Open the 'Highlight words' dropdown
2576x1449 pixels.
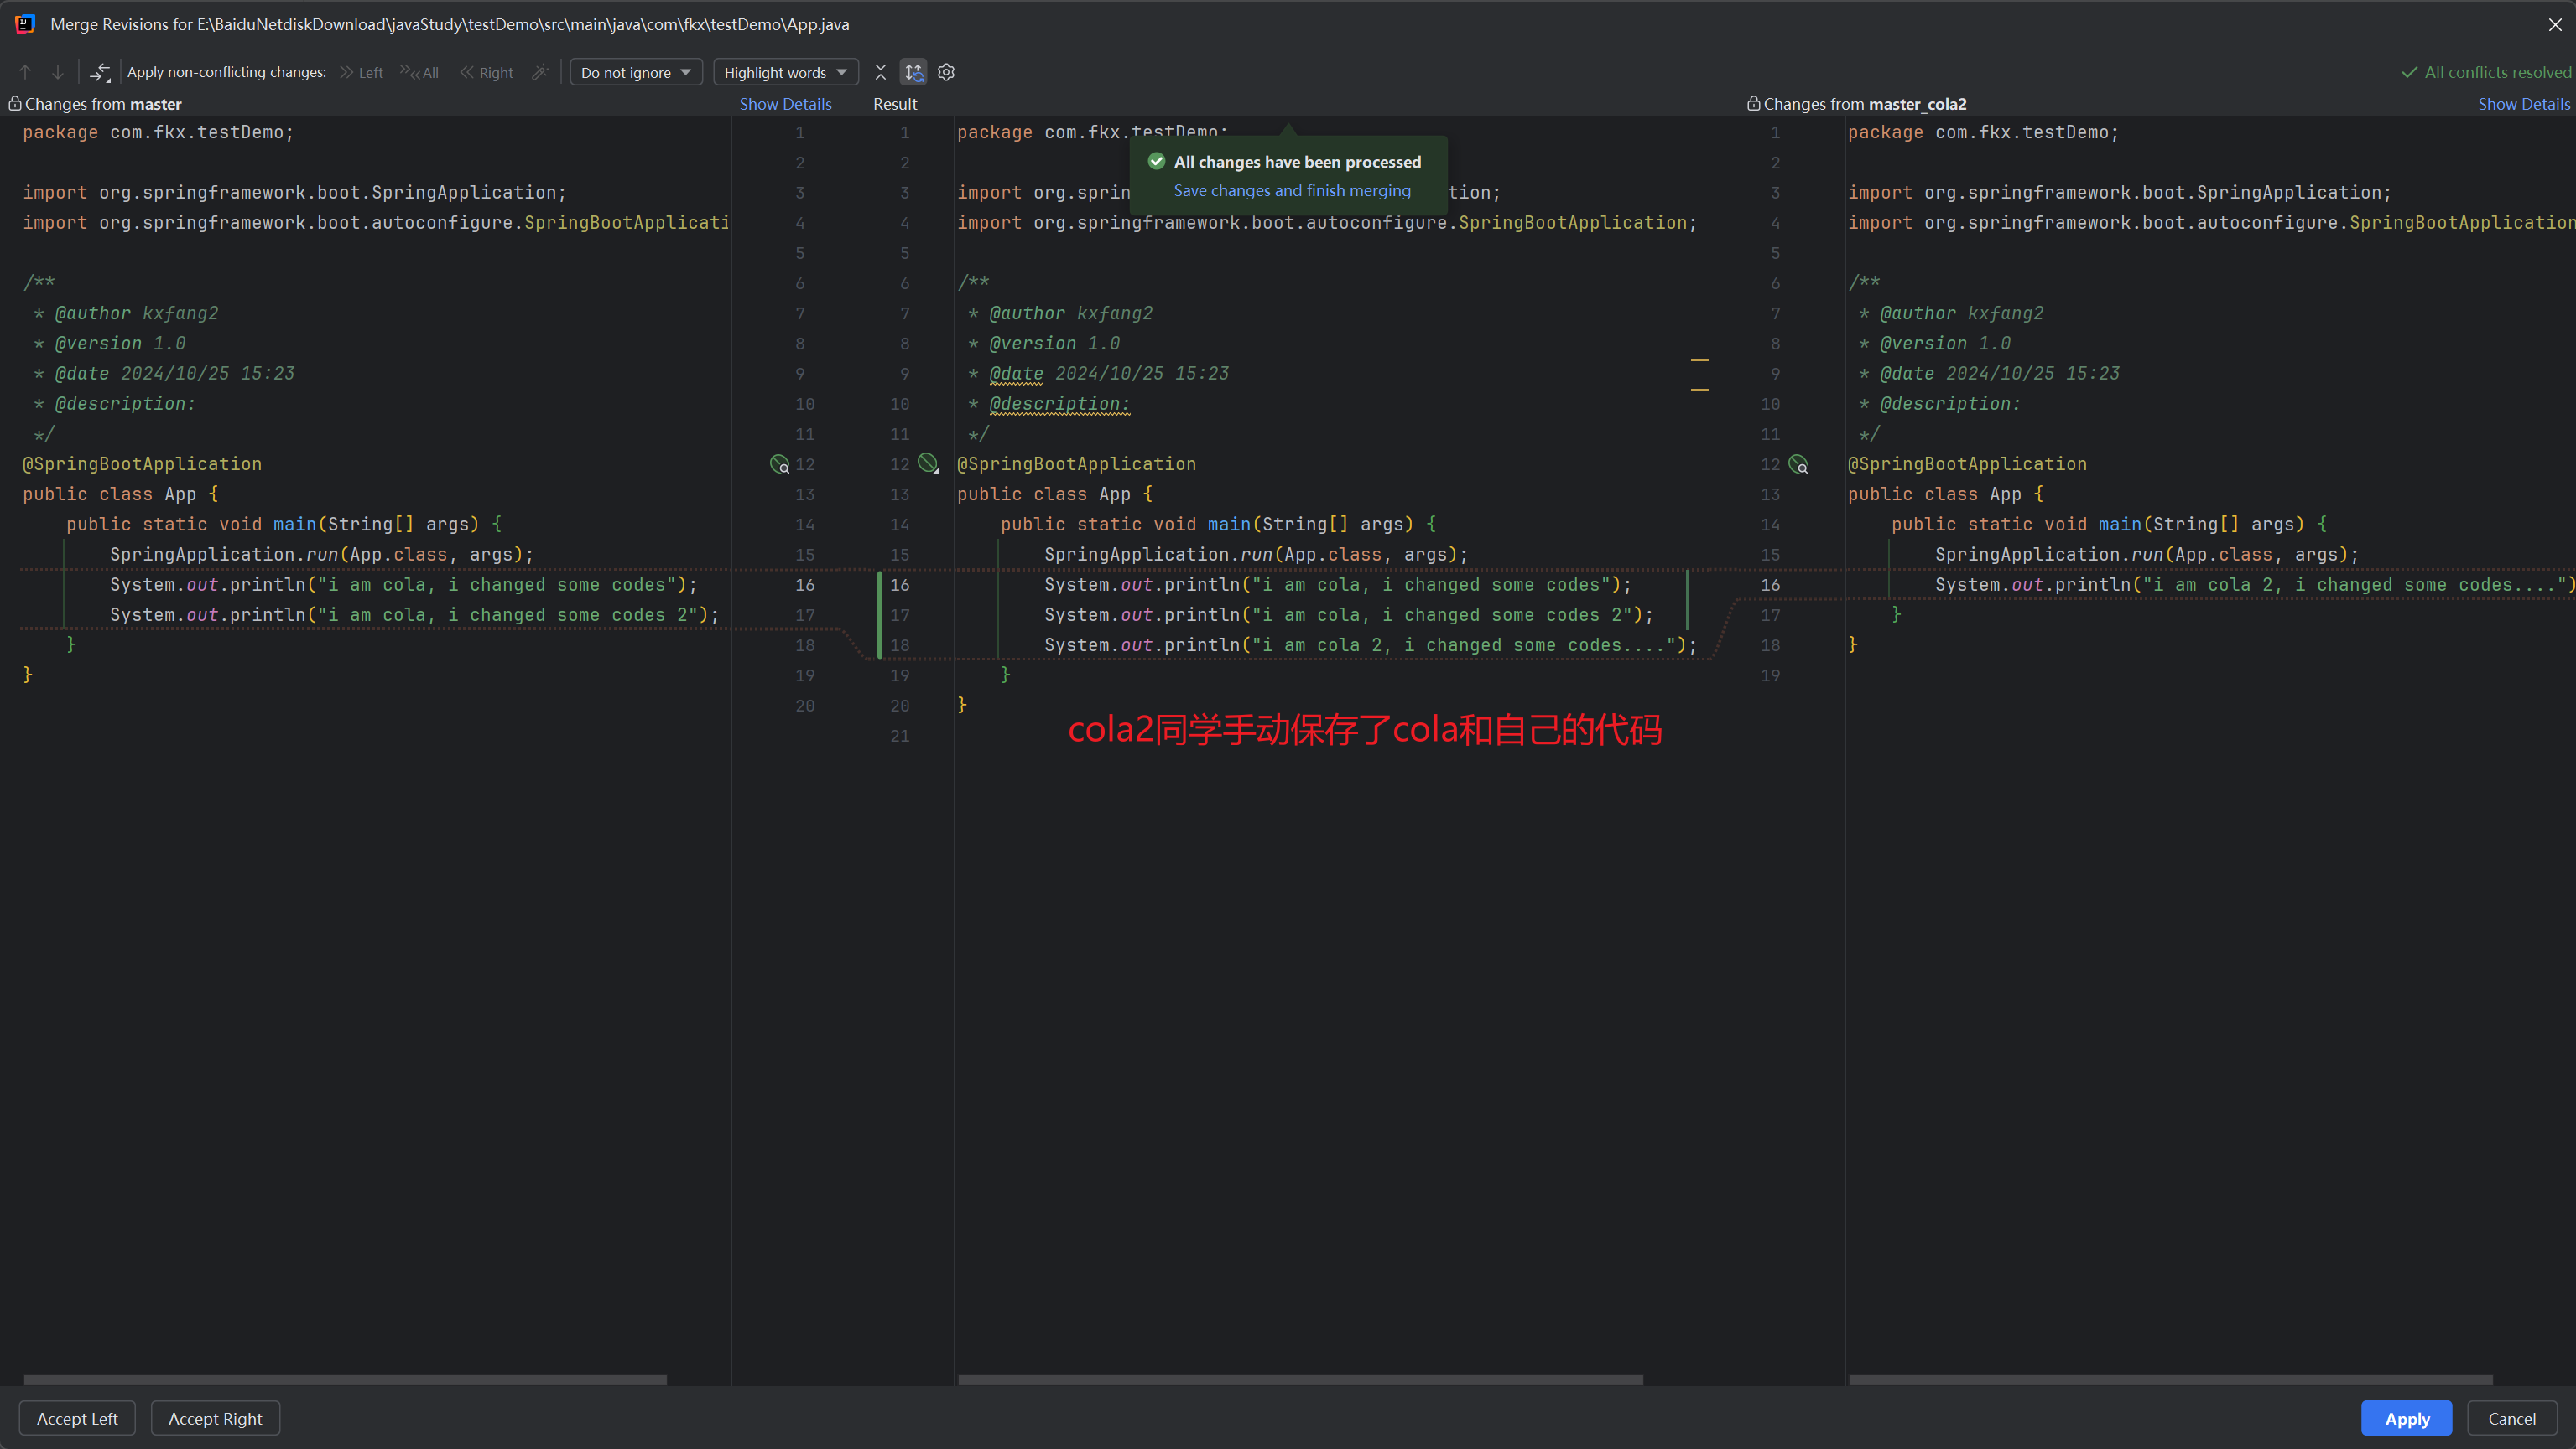(x=785, y=72)
